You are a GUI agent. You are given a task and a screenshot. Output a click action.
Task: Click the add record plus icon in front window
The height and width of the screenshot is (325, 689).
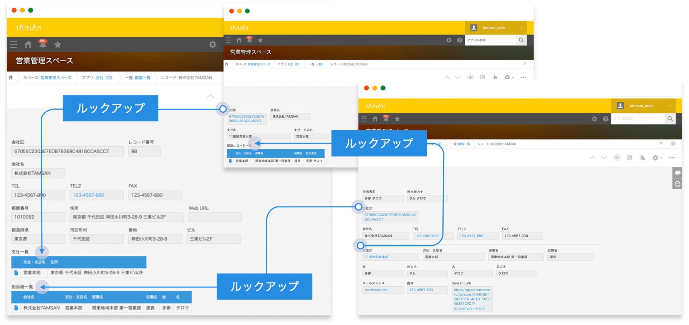(x=616, y=158)
